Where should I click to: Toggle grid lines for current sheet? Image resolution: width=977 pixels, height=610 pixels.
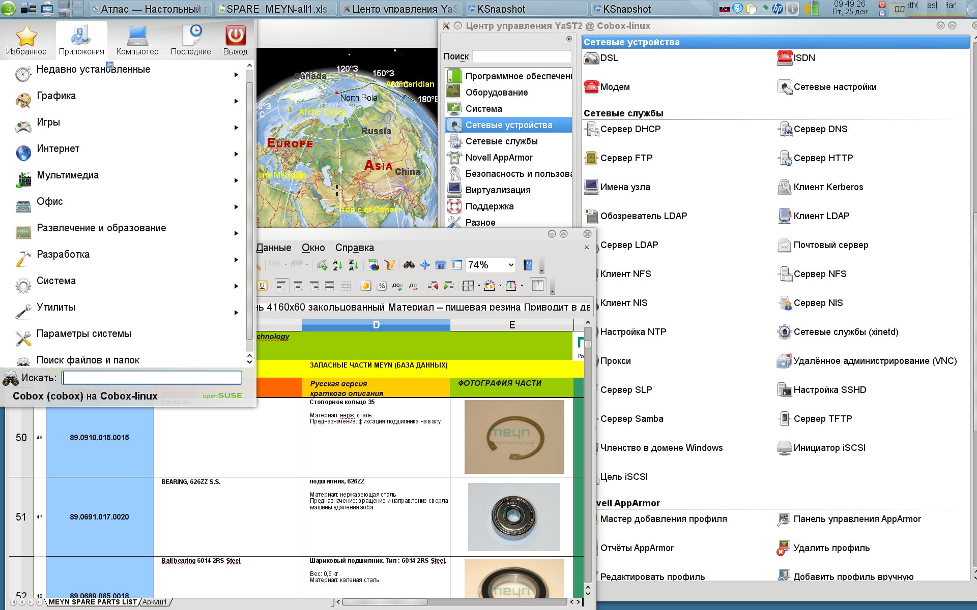point(537,286)
